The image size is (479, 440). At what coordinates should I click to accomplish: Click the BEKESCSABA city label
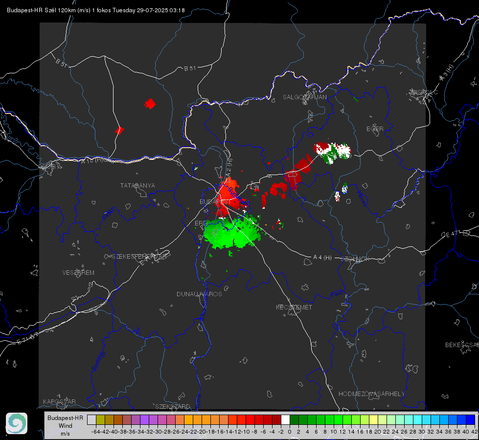pyautogui.click(x=462, y=345)
